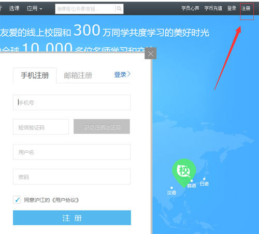Close the registration dialog with X

[x=151, y=54]
